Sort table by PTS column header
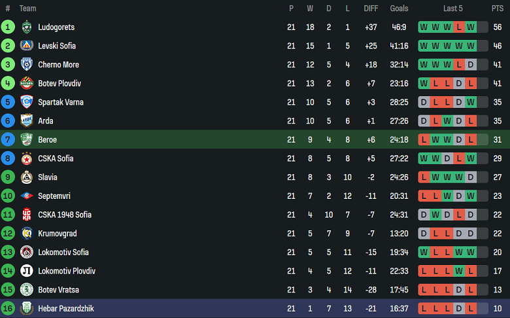Image resolution: width=510 pixels, height=318 pixels. click(x=497, y=9)
